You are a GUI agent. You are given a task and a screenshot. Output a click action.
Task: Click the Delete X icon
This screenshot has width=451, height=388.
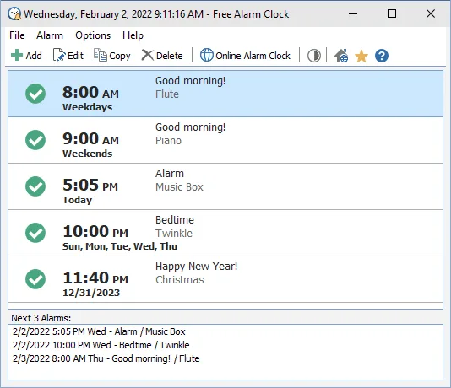click(148, 55)
